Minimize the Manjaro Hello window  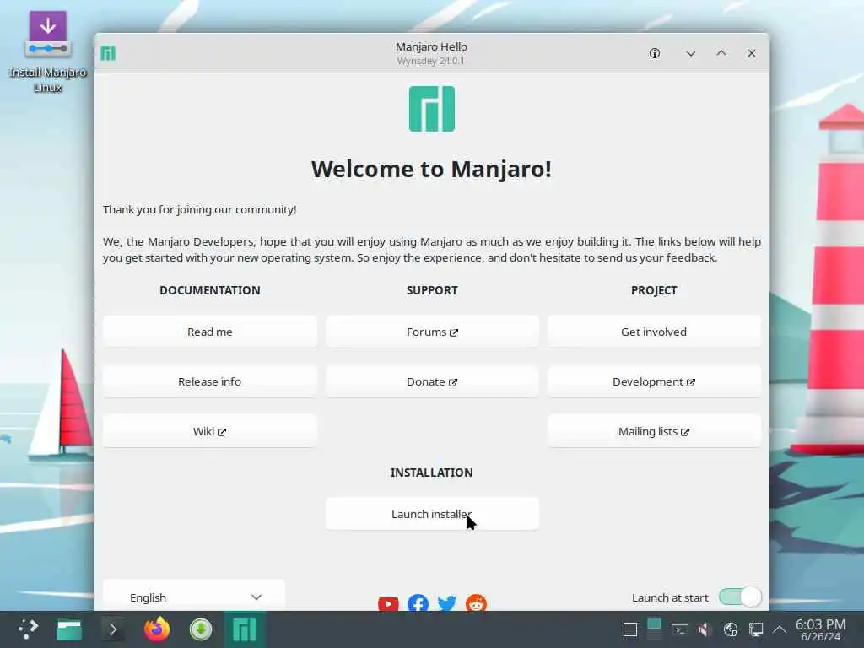[x=690, y=53]
